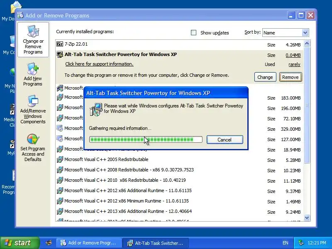Click the 'rarely' used frequency link
The image size is (332, 249).
294,64
